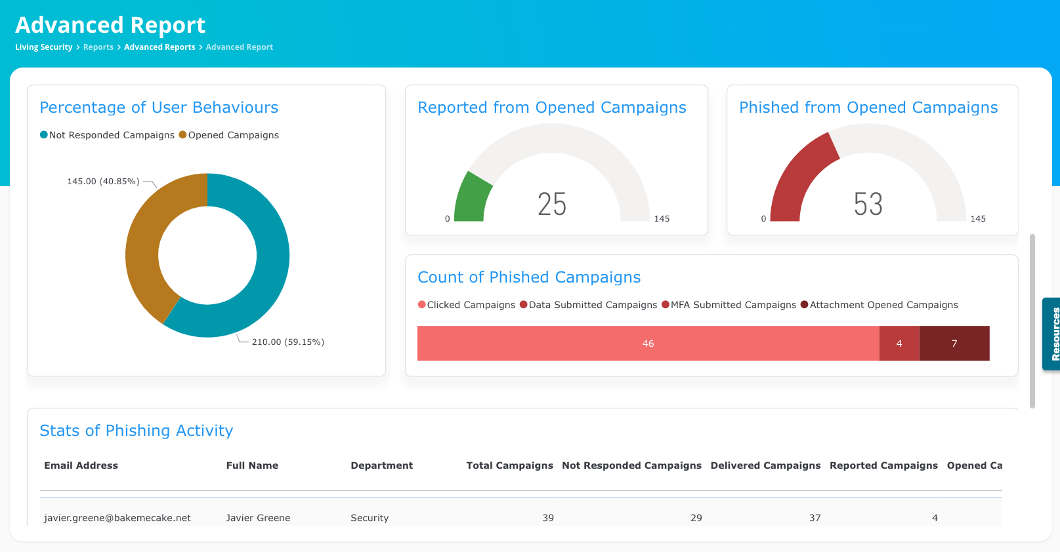Click the gauge value 53
This screenshot has width=1060, height=552.
click(868, 205)
